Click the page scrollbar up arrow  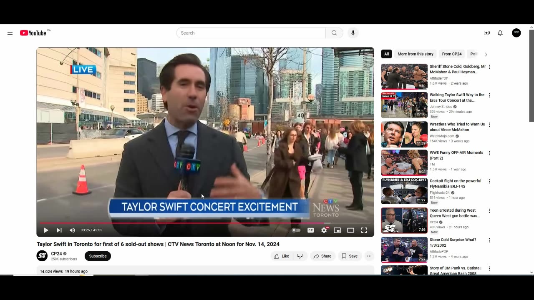[531, 27]
